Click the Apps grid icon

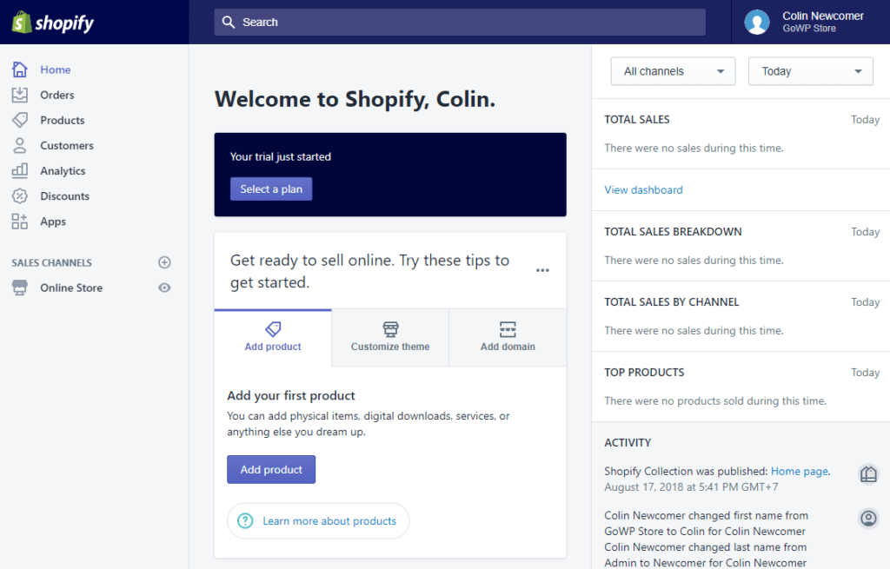(x=20, y=222)
